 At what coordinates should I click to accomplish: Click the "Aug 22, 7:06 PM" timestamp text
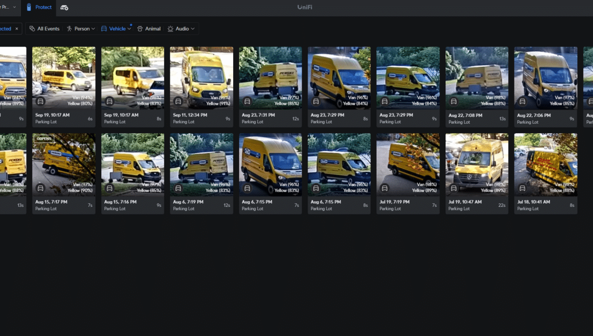534,115
